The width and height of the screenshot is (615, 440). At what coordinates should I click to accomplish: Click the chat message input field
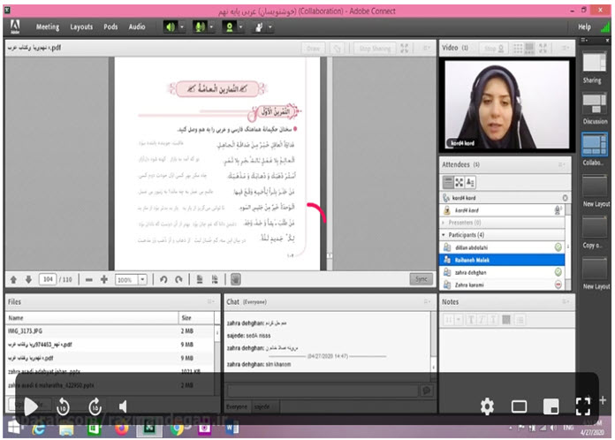coord(323,391)
